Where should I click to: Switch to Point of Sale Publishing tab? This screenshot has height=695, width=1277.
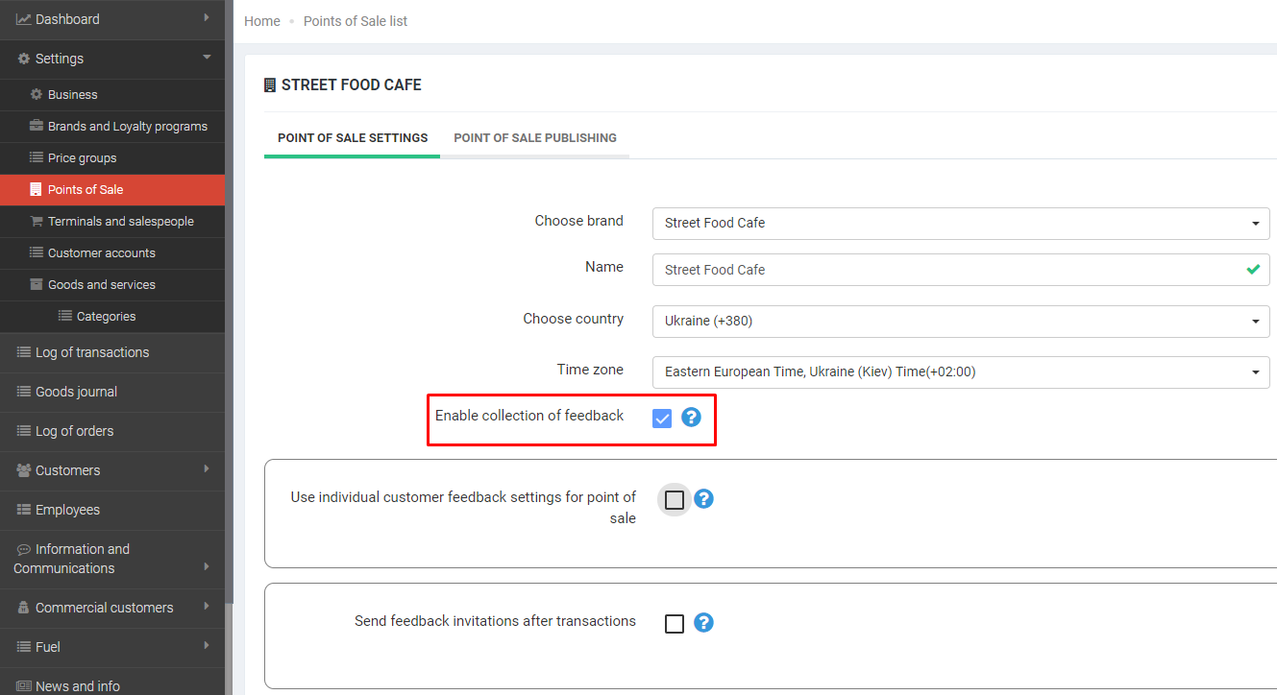pyautogui.click(x=535, y=138)
